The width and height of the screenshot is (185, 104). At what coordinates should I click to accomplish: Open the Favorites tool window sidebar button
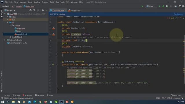point(2,87)
